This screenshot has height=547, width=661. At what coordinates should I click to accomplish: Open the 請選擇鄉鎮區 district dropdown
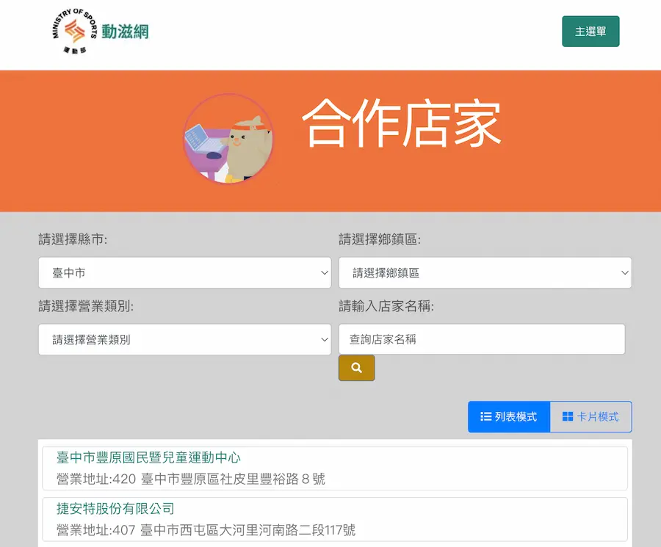point(485,272)
